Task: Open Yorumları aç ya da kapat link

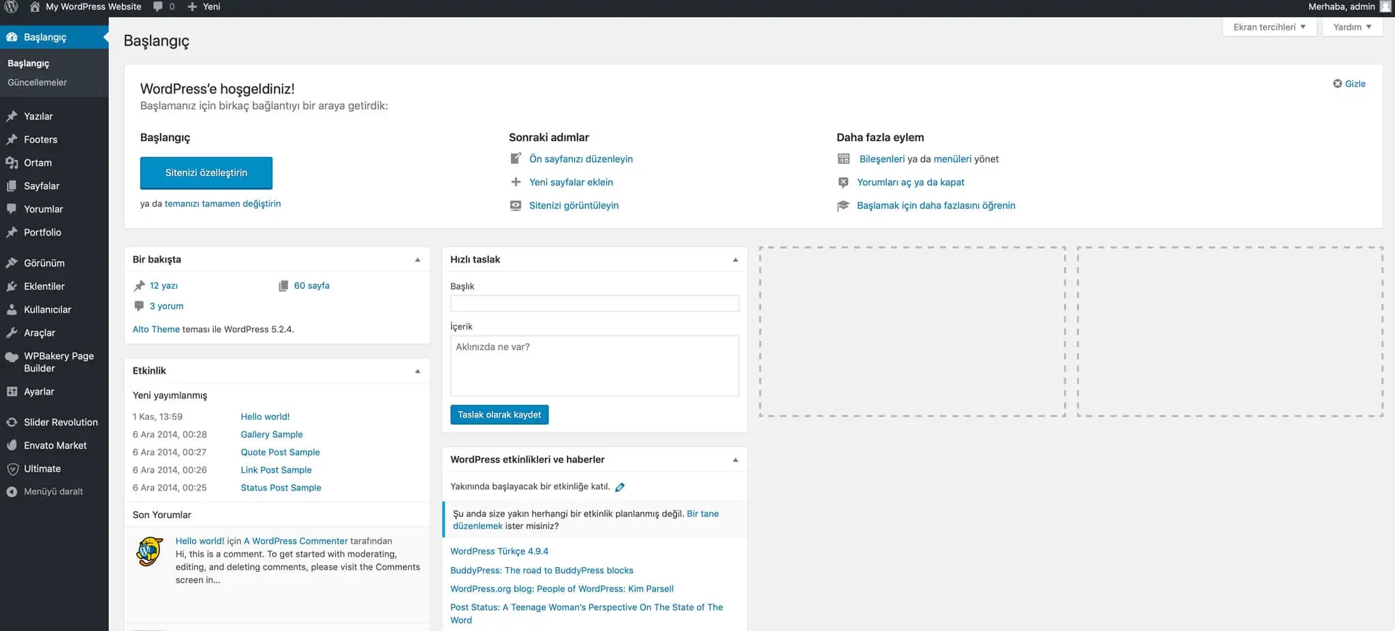Action: pos(911,182)
